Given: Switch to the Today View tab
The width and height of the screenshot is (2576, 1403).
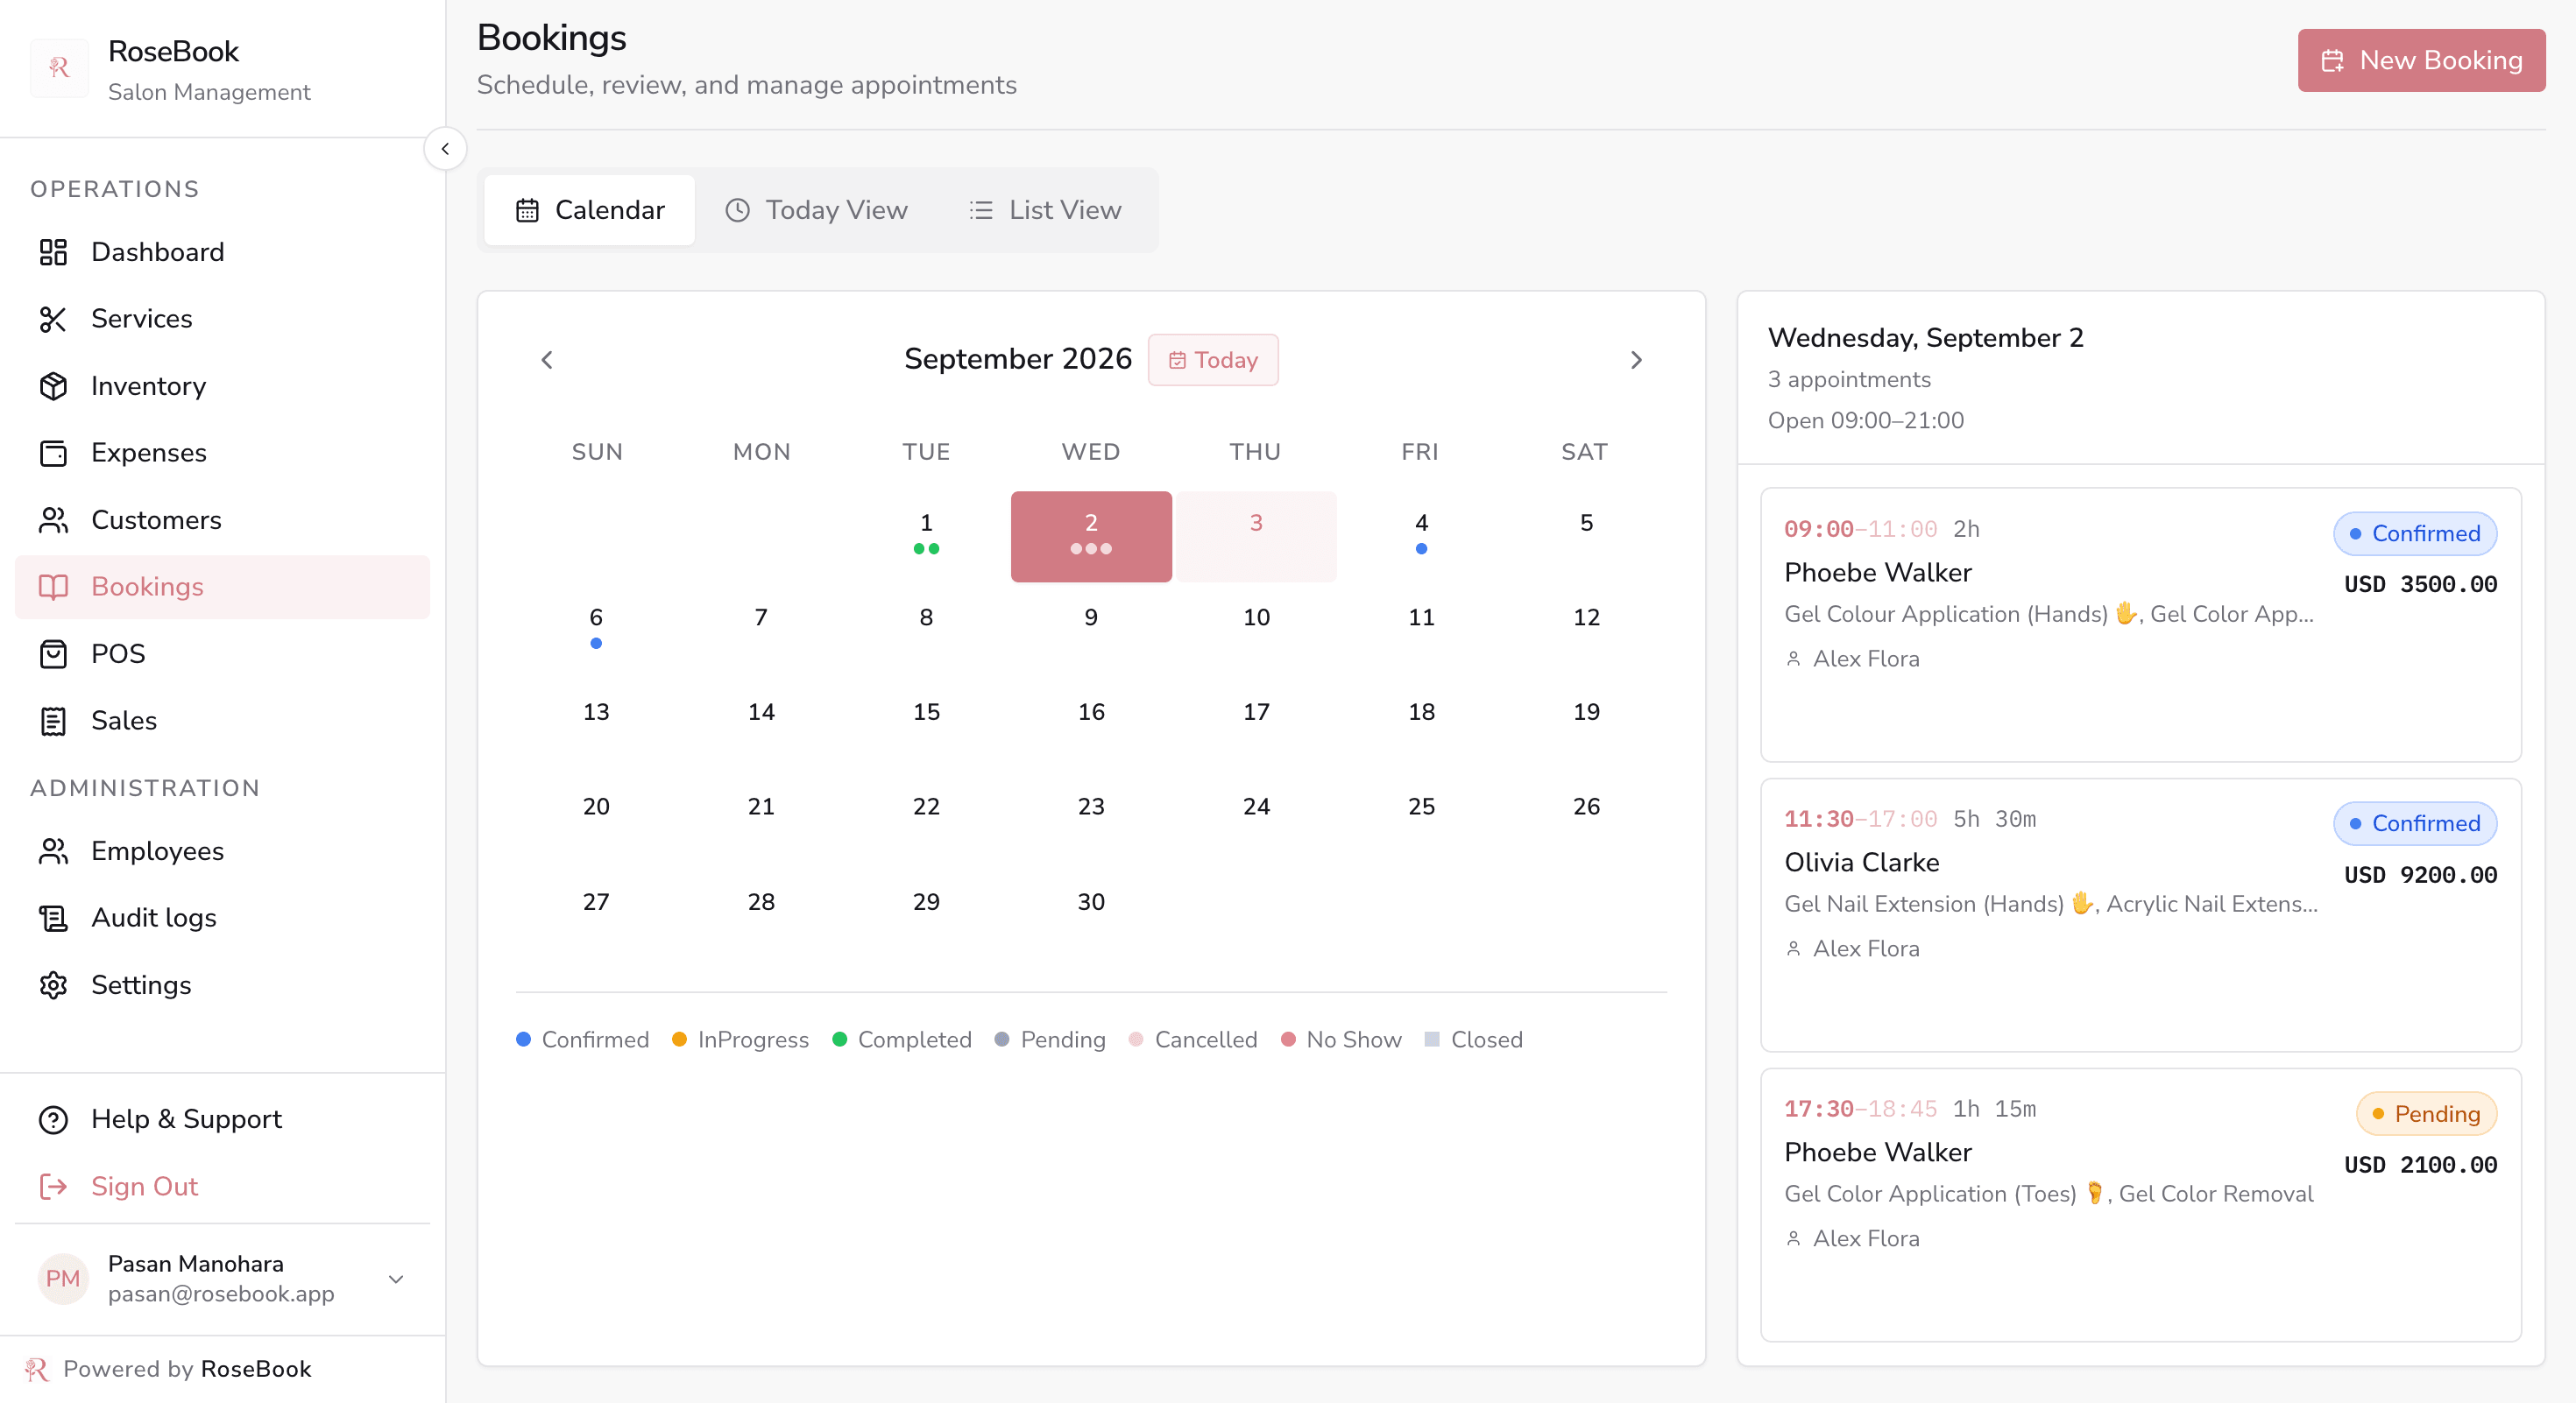Looking at the screenshot, I should [x=816, y=210].
